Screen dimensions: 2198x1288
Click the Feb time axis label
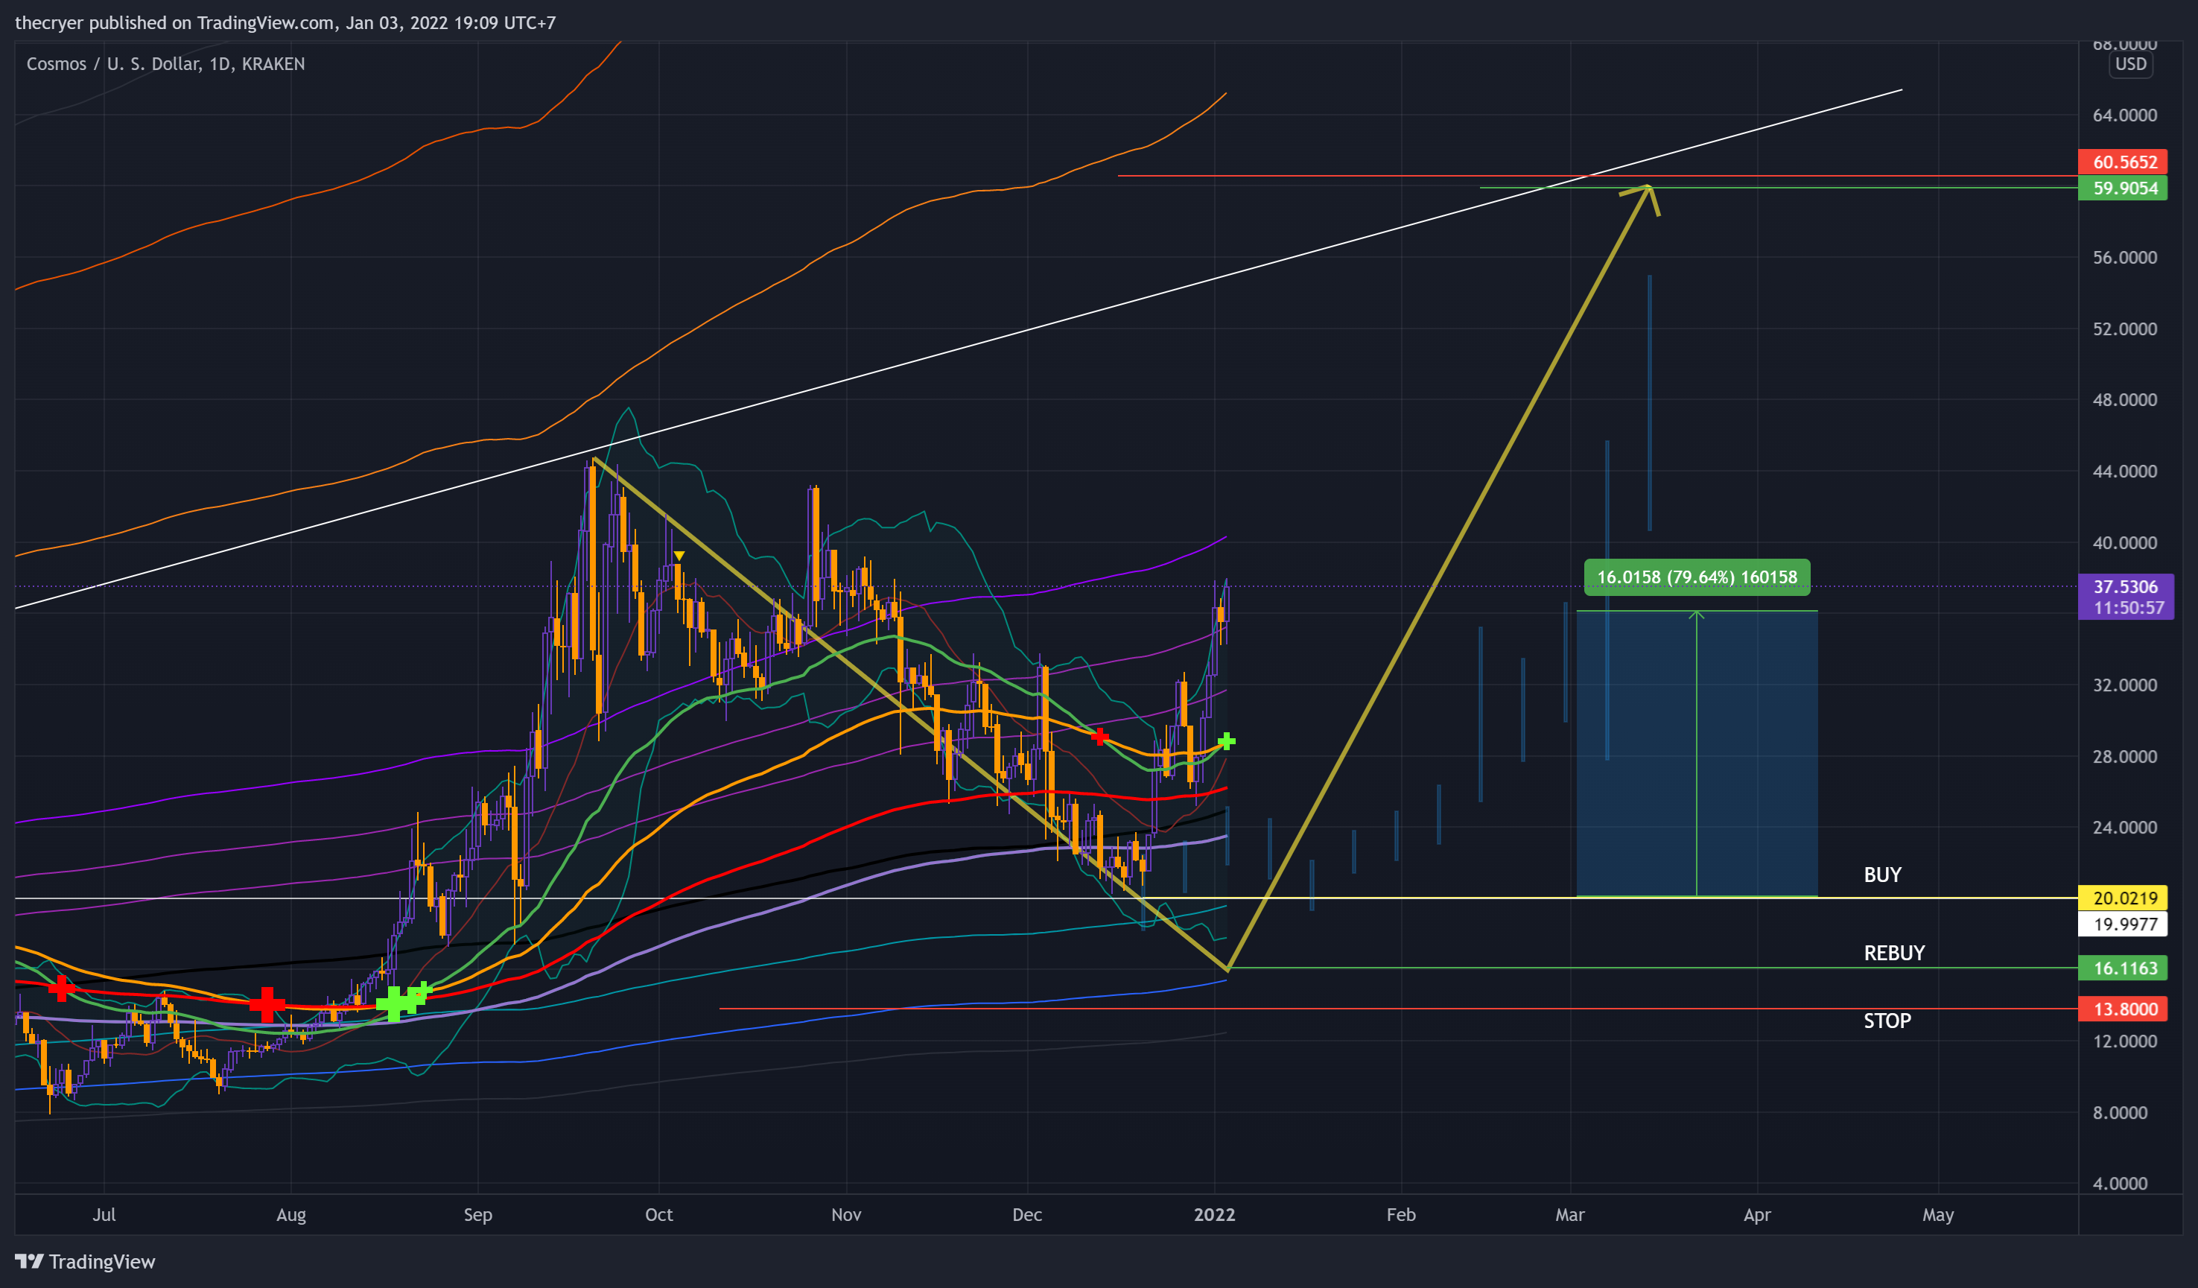(x=1401, y=1214)
